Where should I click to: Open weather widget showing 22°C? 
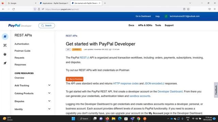[7, 119]
